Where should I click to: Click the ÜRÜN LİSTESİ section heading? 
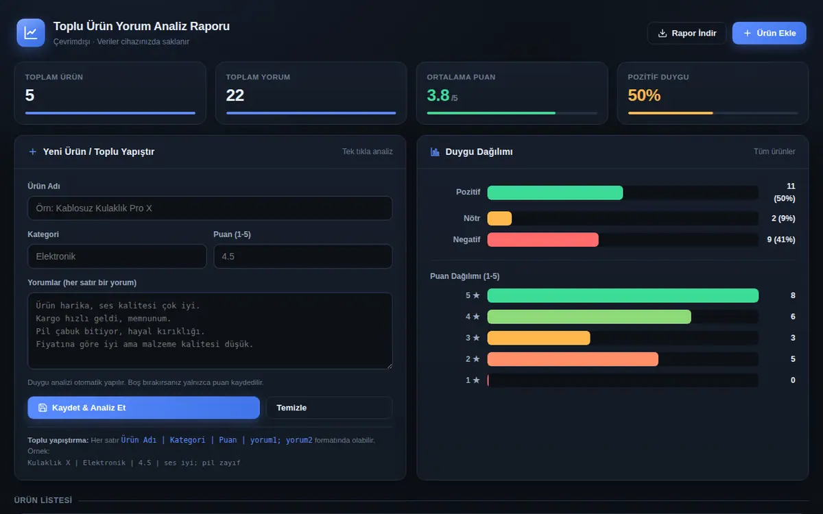[43, 500]
